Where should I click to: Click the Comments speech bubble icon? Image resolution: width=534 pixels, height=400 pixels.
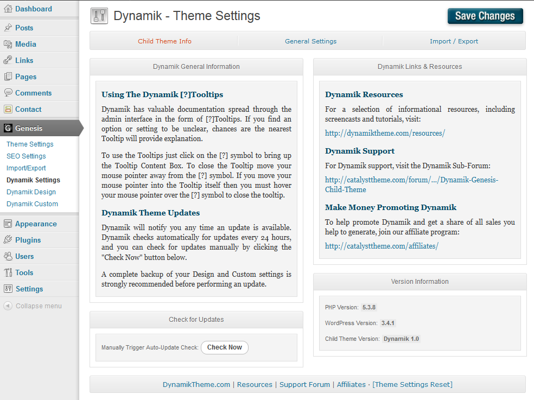tap(8, 93)
